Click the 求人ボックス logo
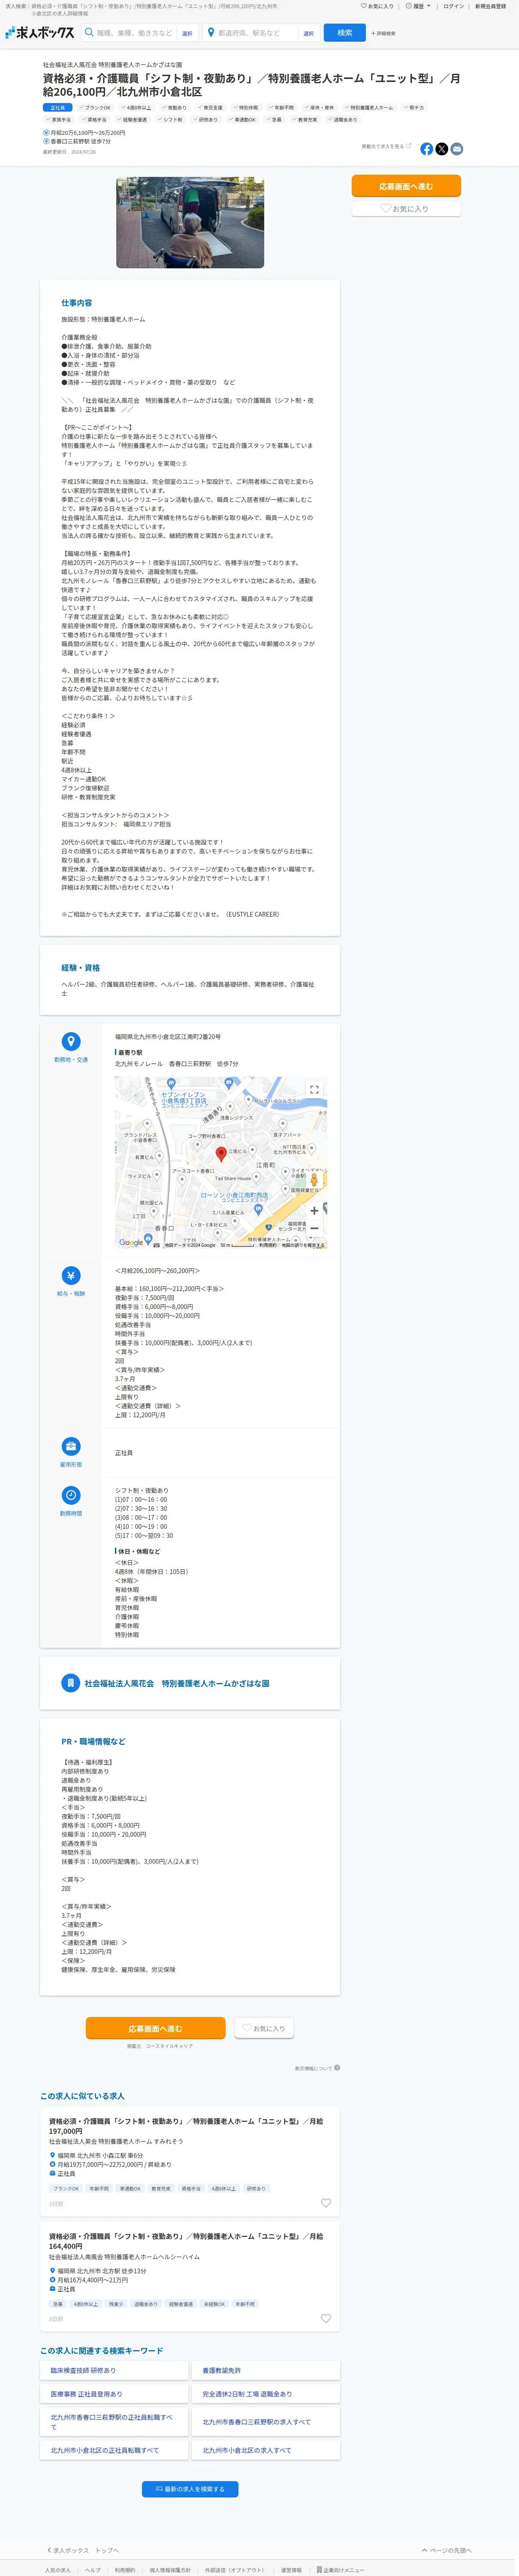519x2576 pixels. (x=39, y=33)
